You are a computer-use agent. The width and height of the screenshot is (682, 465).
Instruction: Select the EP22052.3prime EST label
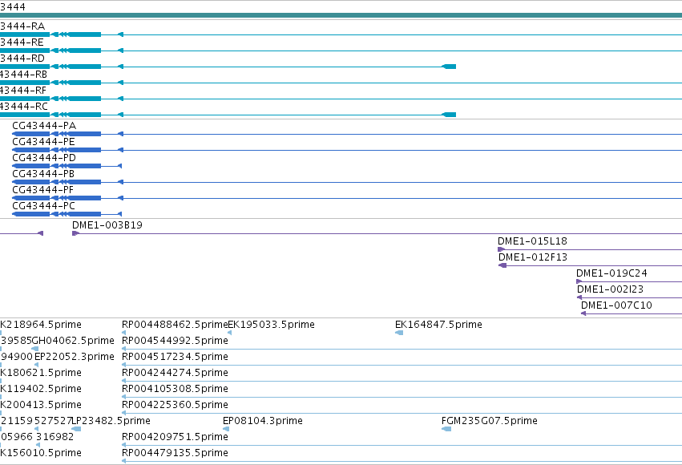click(x=75, y=357)
